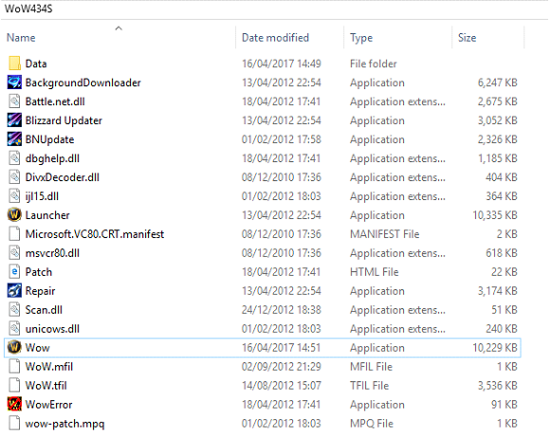Click the Microsoft.VC80.CRT.manifest file icon
The width and height of the screenshot is (551, 441).
[14, 234]
